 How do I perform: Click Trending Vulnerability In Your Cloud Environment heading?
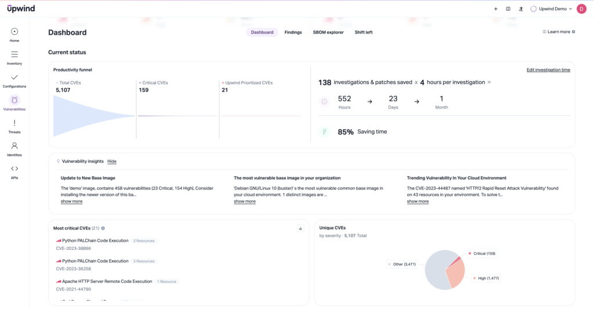(x=457, y=178)
